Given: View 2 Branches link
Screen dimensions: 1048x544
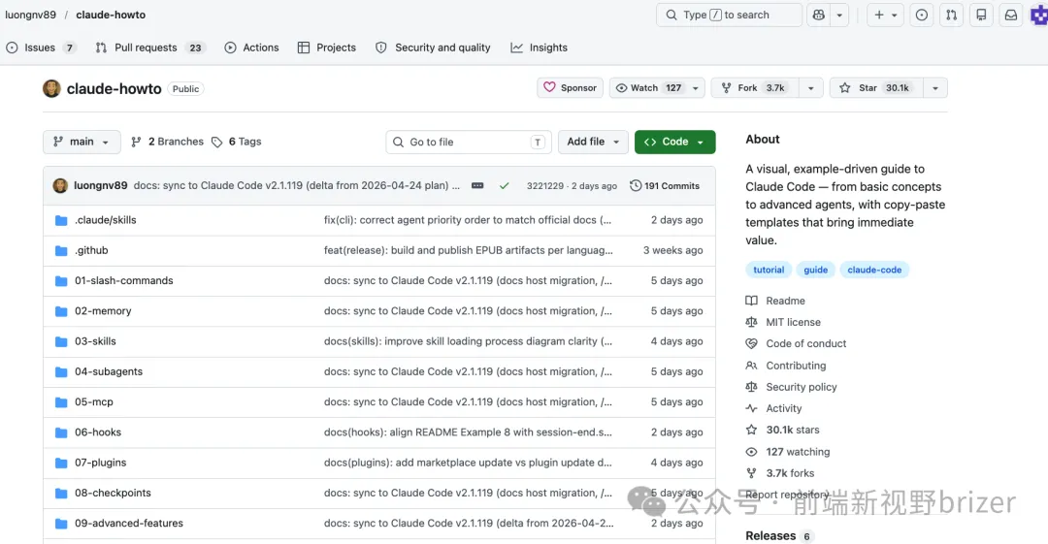Looking at the screenshot, I should point(168,142).
